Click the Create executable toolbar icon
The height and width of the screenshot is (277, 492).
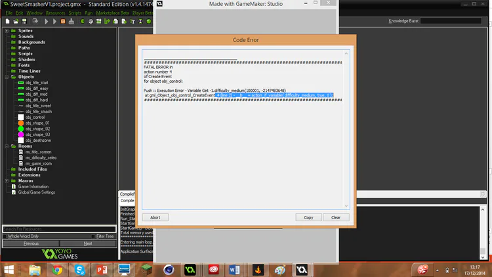(35, 22)
